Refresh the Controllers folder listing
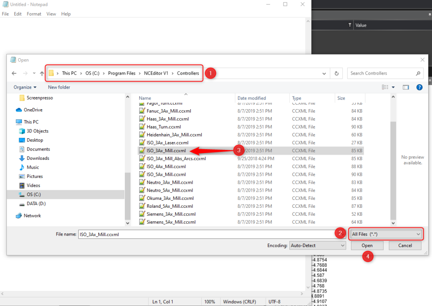The image size is (432, 306). click(336, 73)
